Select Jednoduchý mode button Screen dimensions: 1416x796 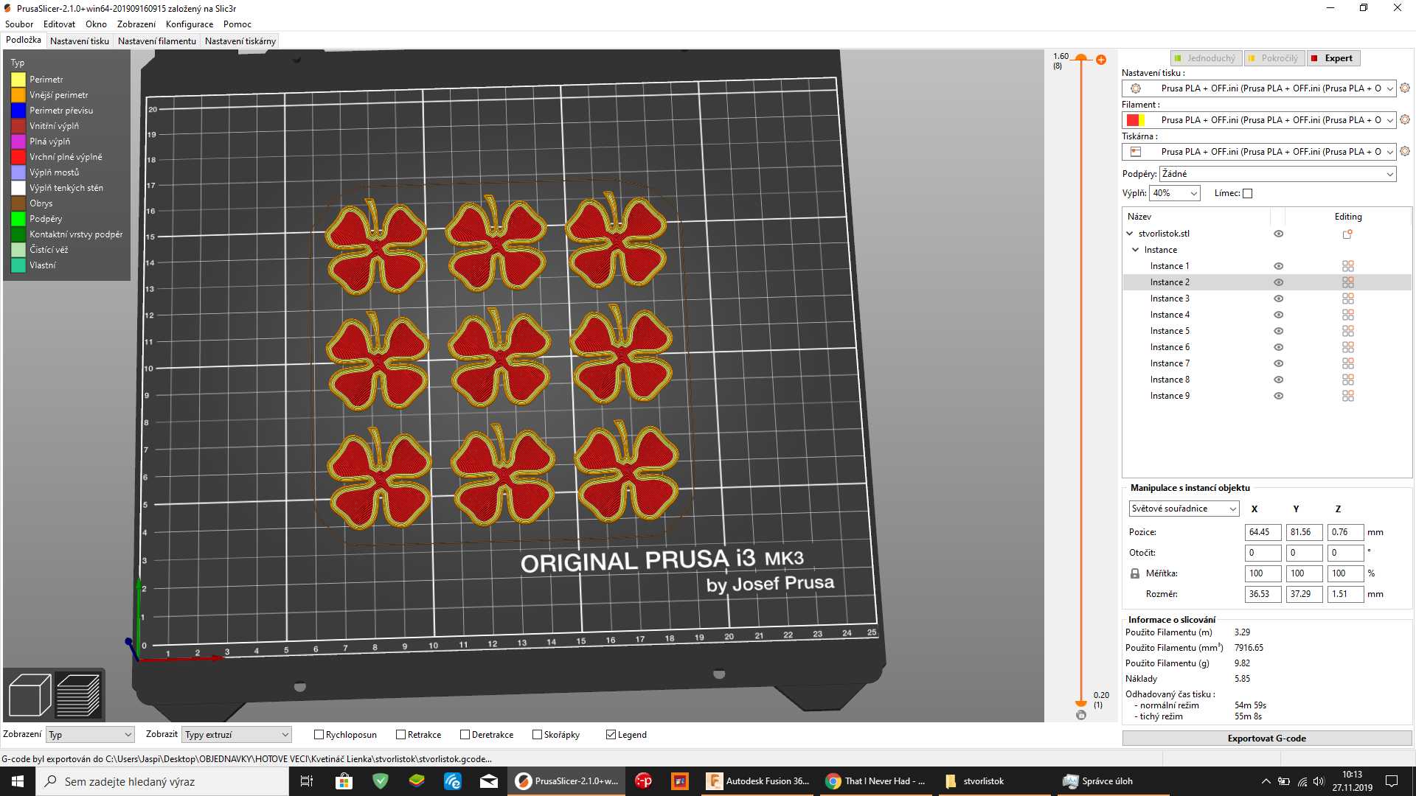point(1205,58)
